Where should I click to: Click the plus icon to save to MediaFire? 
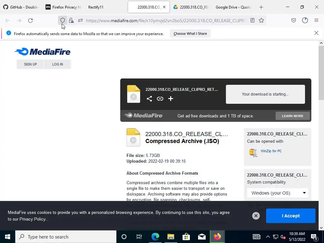(171, 99)
